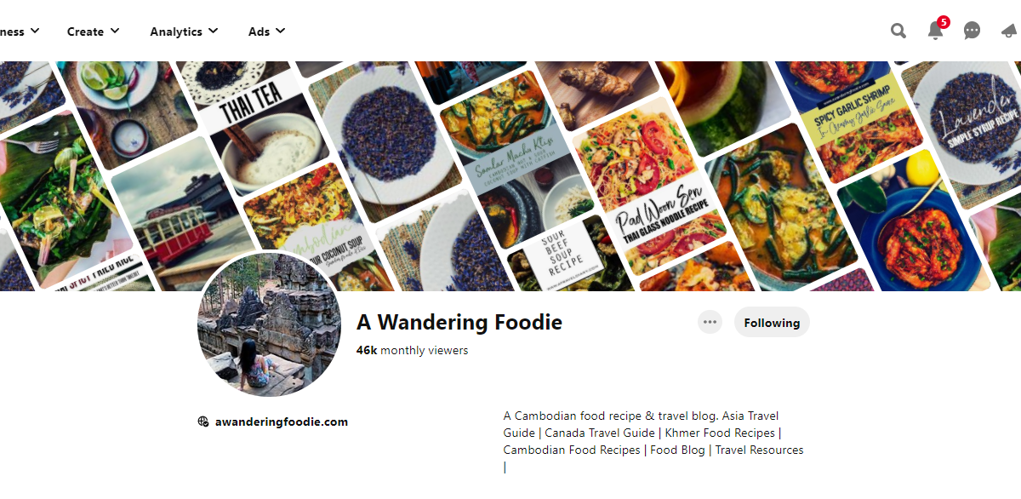Open the messages speech bubble icon
The image size is (1021, 499).
coord(972,32)
